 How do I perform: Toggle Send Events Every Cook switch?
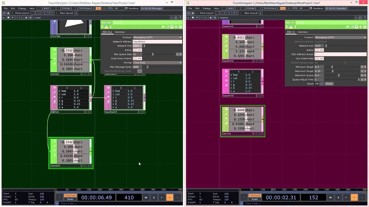[140, 71]
